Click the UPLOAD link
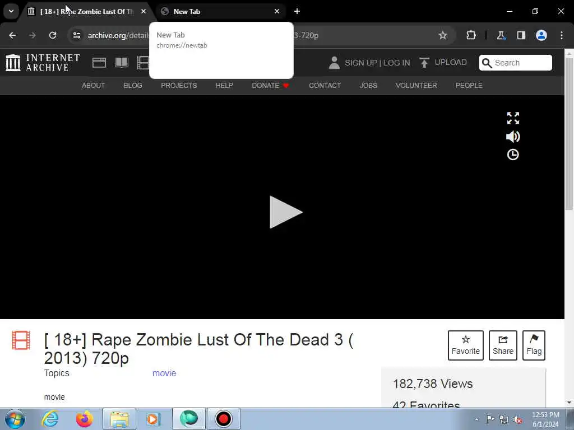 451,62
